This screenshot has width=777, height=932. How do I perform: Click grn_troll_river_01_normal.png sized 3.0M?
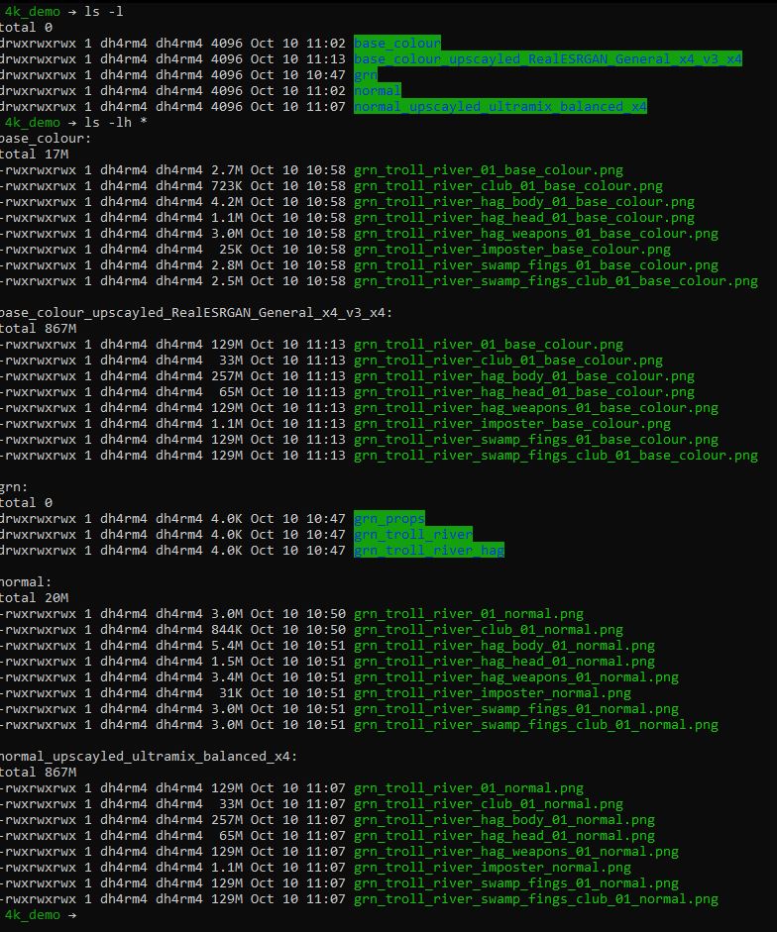468,613
